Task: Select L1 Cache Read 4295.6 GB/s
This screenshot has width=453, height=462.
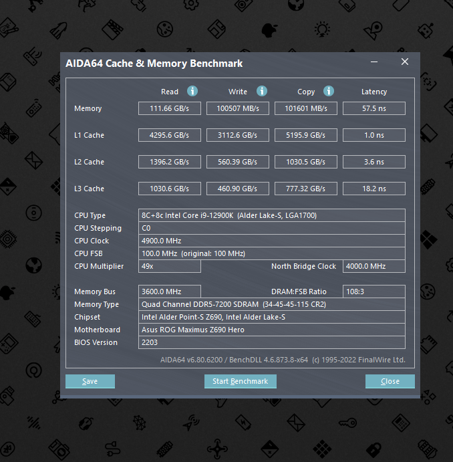Action: tap(170, 135)
